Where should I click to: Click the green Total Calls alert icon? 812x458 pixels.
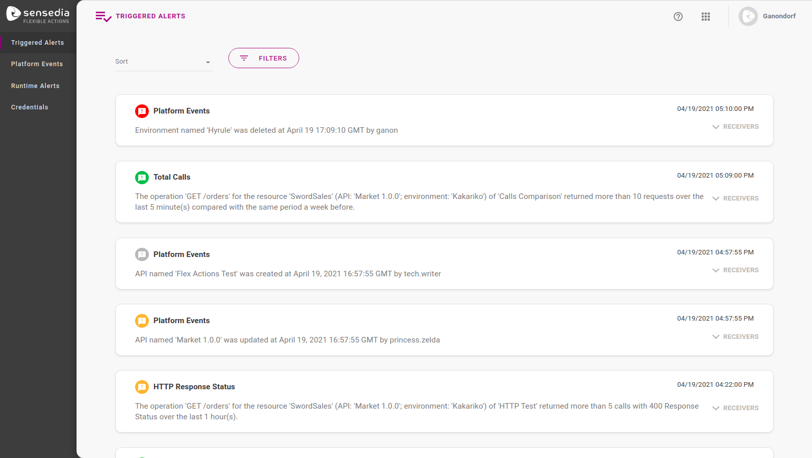click(142, 177)
